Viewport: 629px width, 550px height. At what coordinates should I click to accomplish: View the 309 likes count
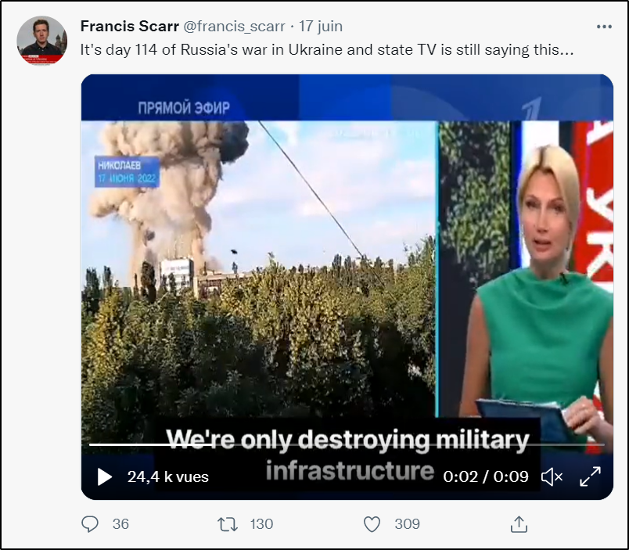click(407, 524)
